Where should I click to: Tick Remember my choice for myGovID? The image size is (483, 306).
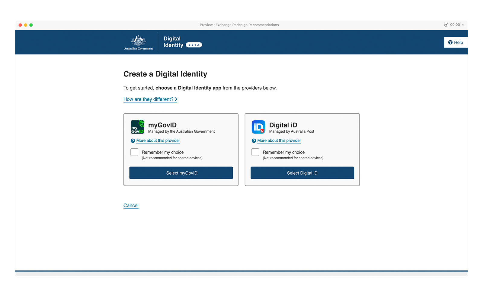134,152
